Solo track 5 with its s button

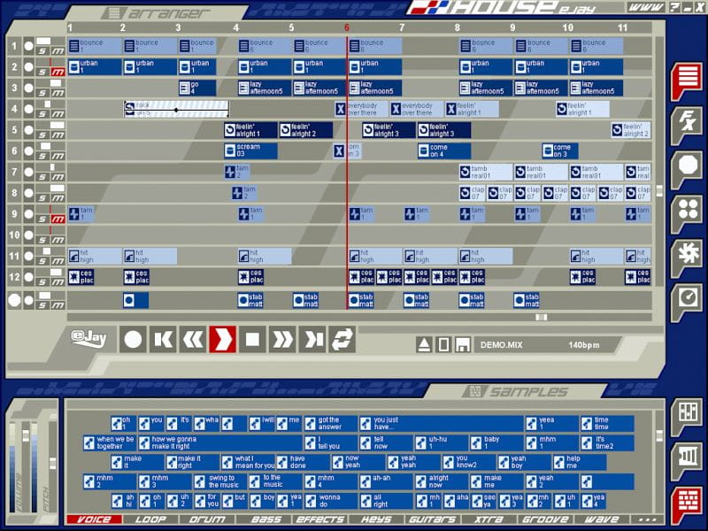(x=42, y=133)
